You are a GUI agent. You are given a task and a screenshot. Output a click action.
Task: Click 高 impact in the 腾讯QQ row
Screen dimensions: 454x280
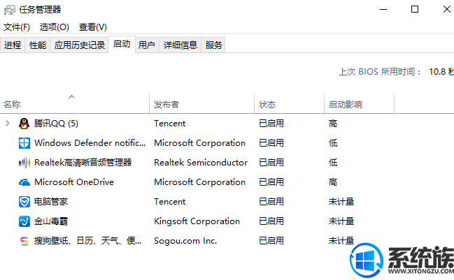point(333,124)
